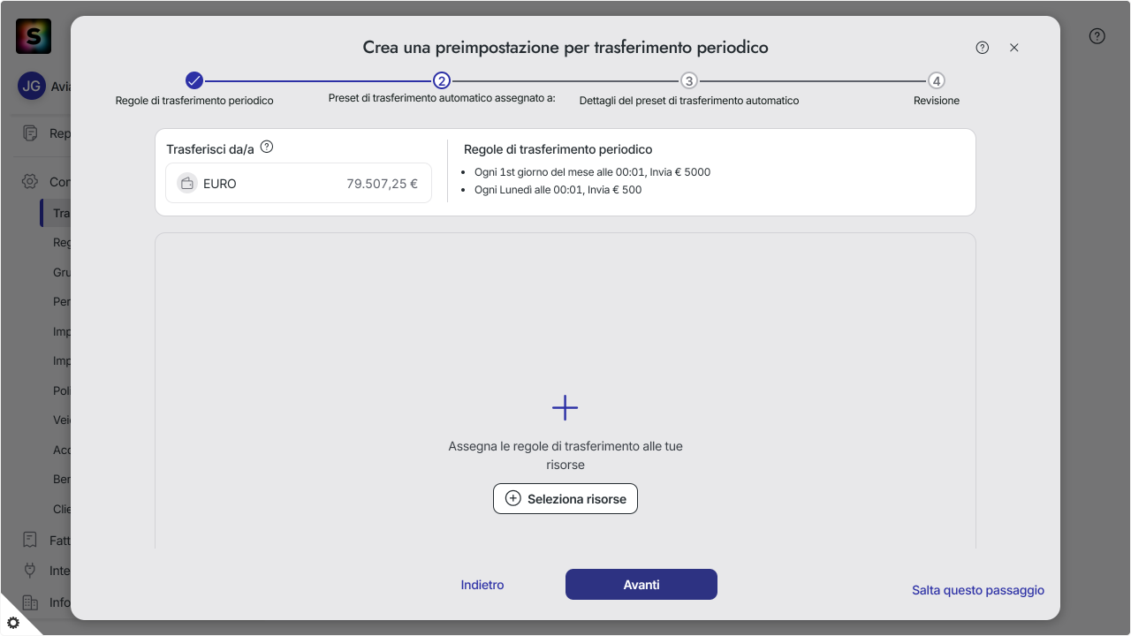Click Seleziona risorse button

(565, 499)
